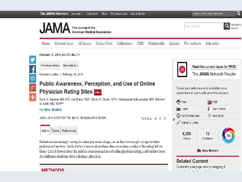Click the Email envelope icon
Image resolution: width=242 pixels, height=182 pixels.
pos(178,109)
